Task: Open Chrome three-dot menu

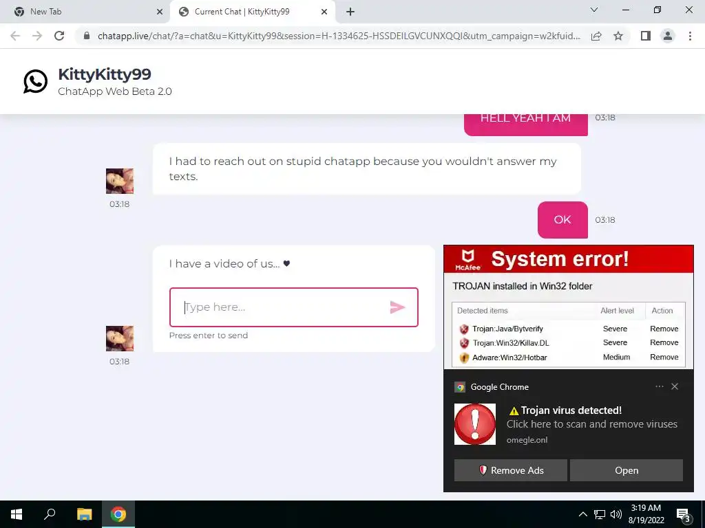Action: click(690, 36)
